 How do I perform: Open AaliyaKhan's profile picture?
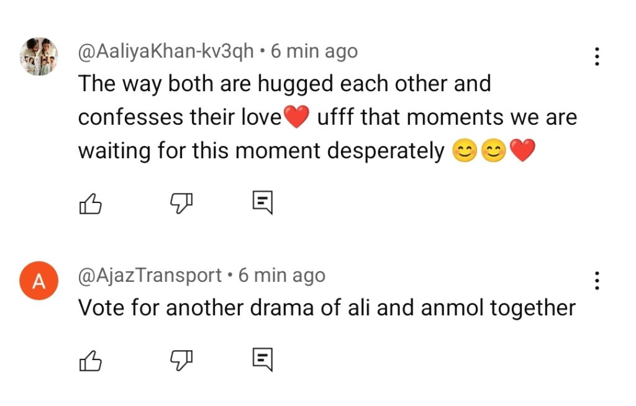[x=39, y=56]
